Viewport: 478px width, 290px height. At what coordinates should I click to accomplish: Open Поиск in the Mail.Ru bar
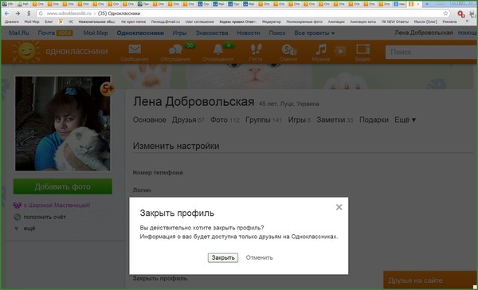click(x=276, y=33)
